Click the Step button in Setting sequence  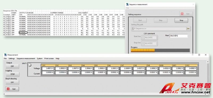pos(161,21)
